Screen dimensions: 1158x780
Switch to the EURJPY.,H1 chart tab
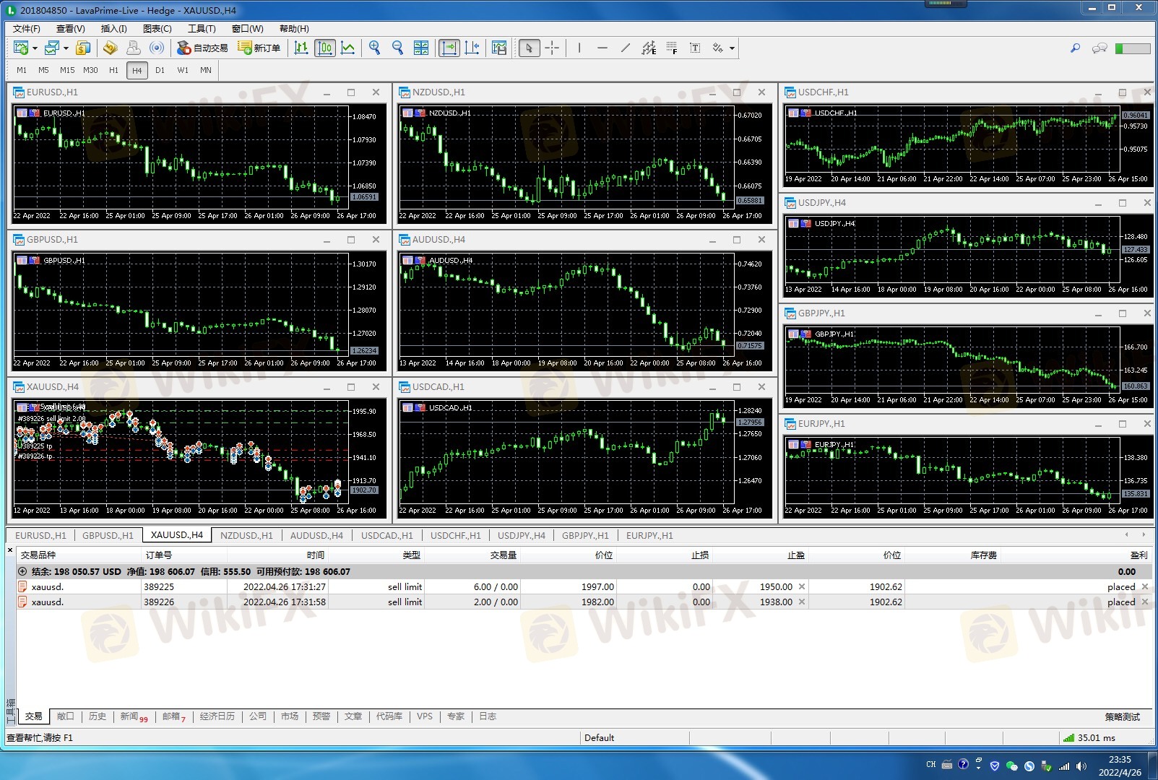point(649,535)
